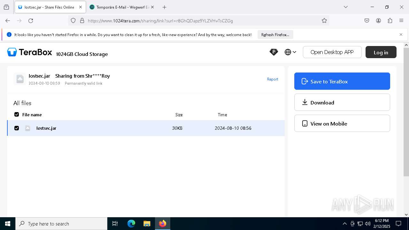409x230 pixels.
Task: Click Open Desktop APP button
Action: click(x=332, y=52)
